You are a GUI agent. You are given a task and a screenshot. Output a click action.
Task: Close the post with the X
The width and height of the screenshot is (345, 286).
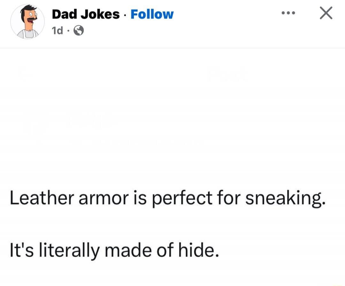point(326,13)
